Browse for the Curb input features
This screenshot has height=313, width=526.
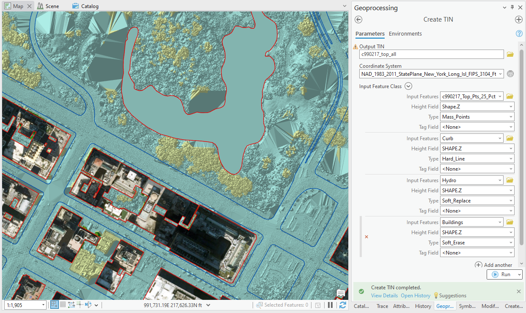510,138
